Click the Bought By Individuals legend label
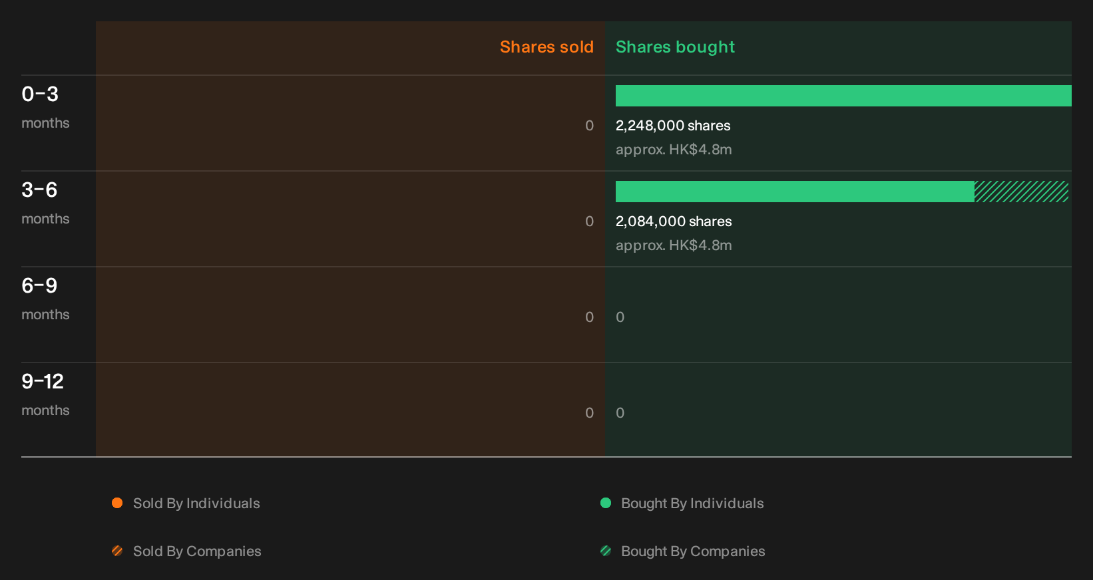 [692, 504]
